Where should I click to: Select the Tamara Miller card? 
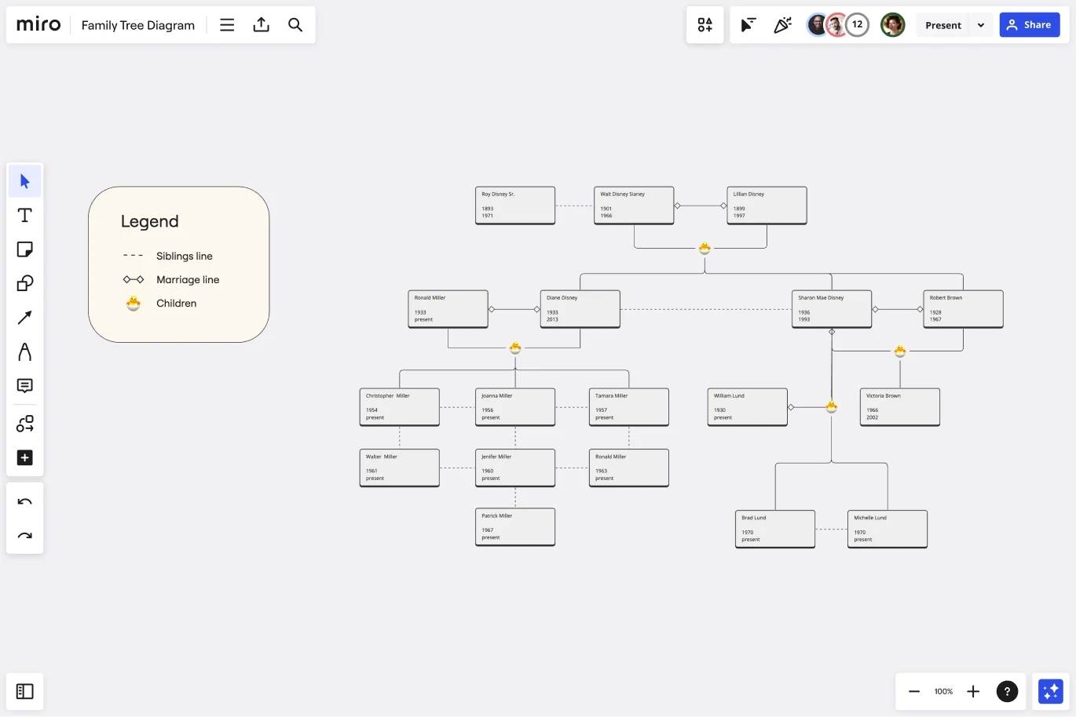pos(629,407)
